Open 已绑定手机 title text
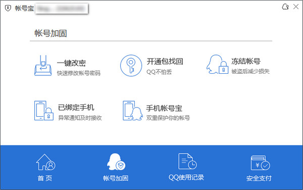This screenshot has height=190, width=303. pos(76,108)
